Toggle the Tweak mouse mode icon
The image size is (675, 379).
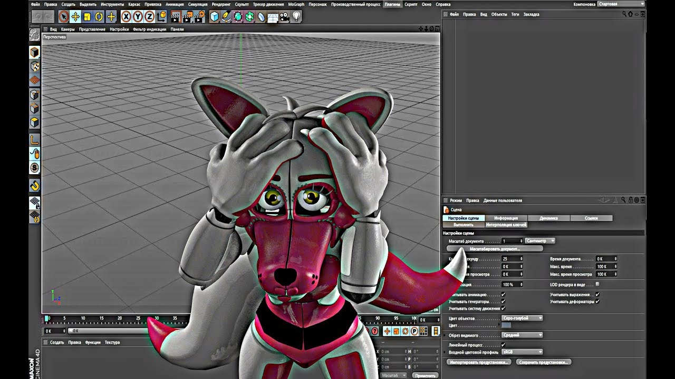(34, 154)
